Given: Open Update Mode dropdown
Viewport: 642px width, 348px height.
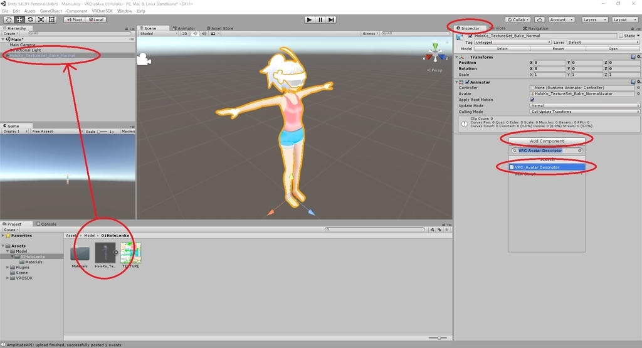Looking at the screenshot, I should 585,105.
